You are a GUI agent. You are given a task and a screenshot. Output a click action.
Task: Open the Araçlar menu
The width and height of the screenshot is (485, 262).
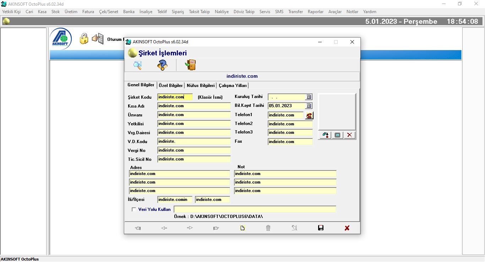click(335, 12)
